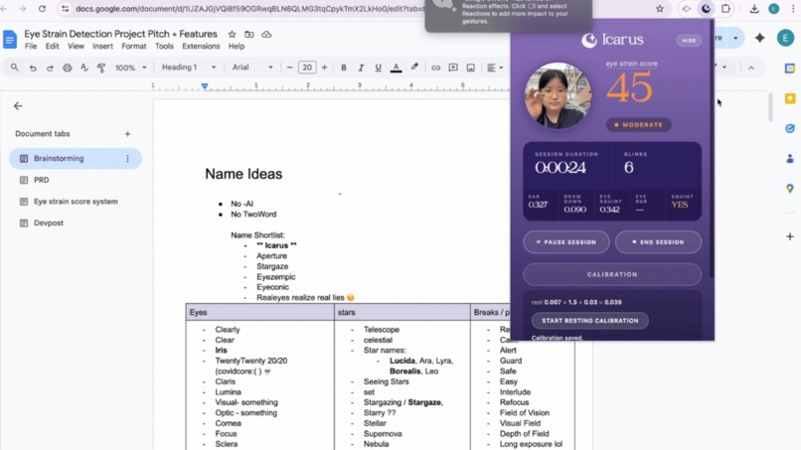Bookmark this page star
The height and width of the screenshot is (450, 801).
tap(660, 9)
